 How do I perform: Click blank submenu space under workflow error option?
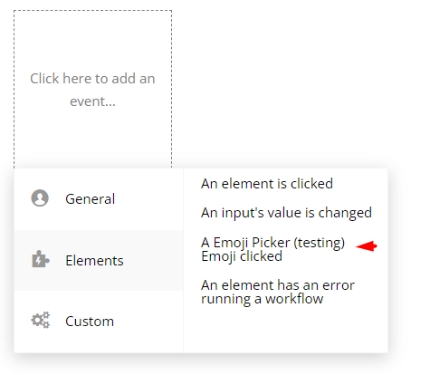285,331
